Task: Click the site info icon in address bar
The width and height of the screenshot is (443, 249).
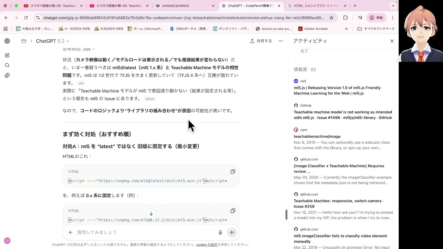Action: pyautogui.click(x=37, y=18)
